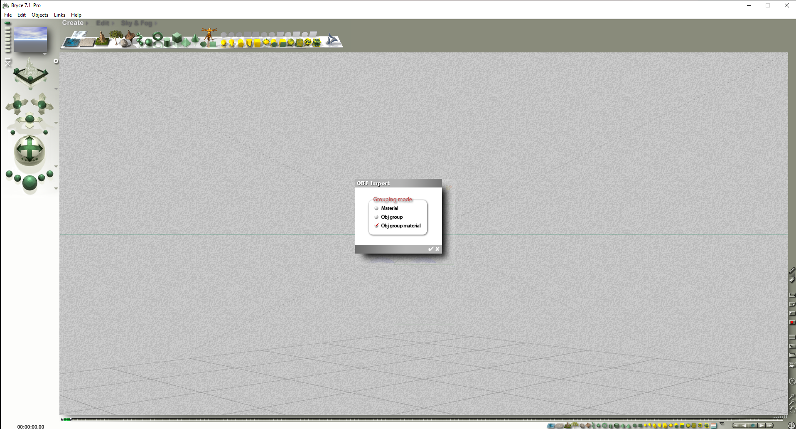This screenshot has height=429, width=796.
Task: Open the Director's chair camera view icon
Action: pyautogui.click(x=8, y=63)
